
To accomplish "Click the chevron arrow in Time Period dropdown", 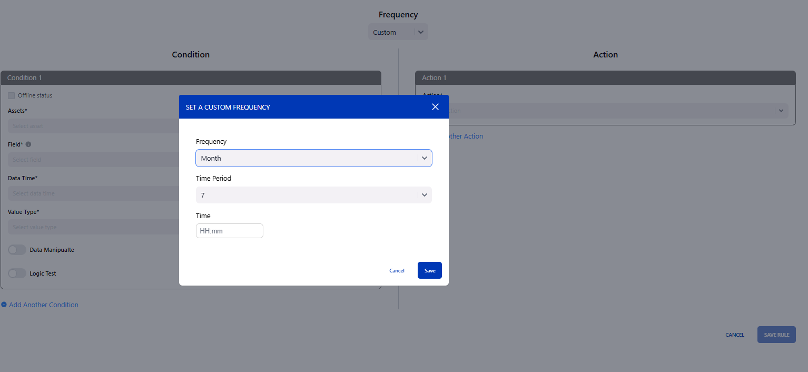I will click(425, 195).
